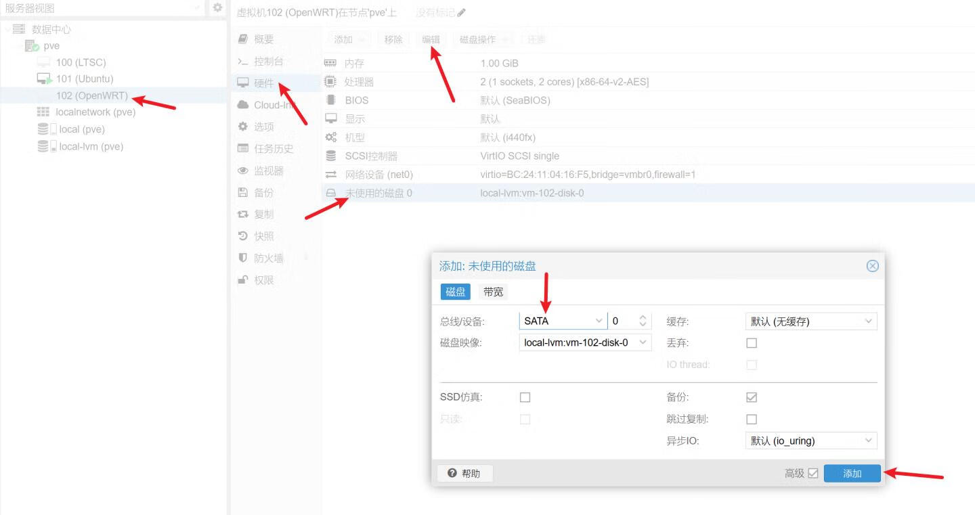Screen dimensions: 975x515
Task: Open the 异步IO io_uring dropdown
Action: click(x=810, y=441)
